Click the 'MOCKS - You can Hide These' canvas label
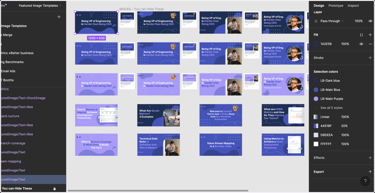 [x=142, y=9]
